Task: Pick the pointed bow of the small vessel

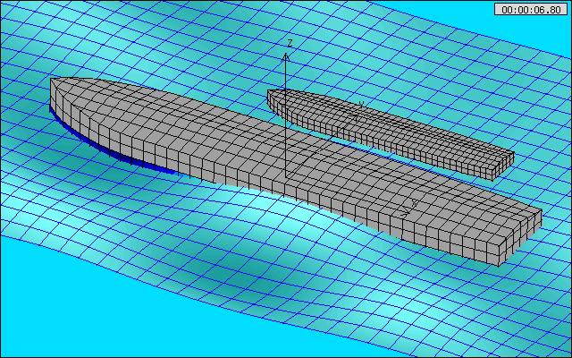Action: pos(272,92)
